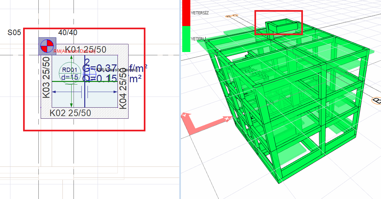Select the S05 column symbol

tap(47, 46)
